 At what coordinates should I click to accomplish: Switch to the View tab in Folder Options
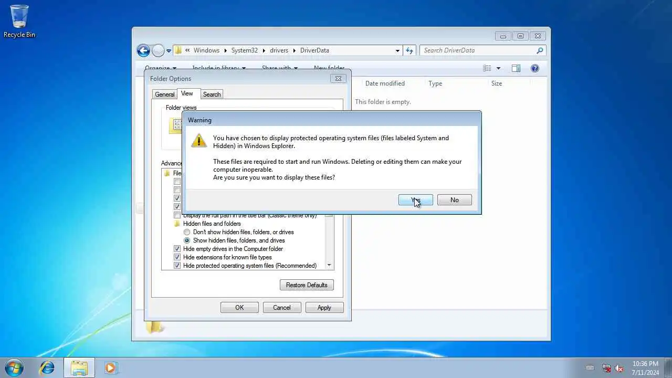187,93
